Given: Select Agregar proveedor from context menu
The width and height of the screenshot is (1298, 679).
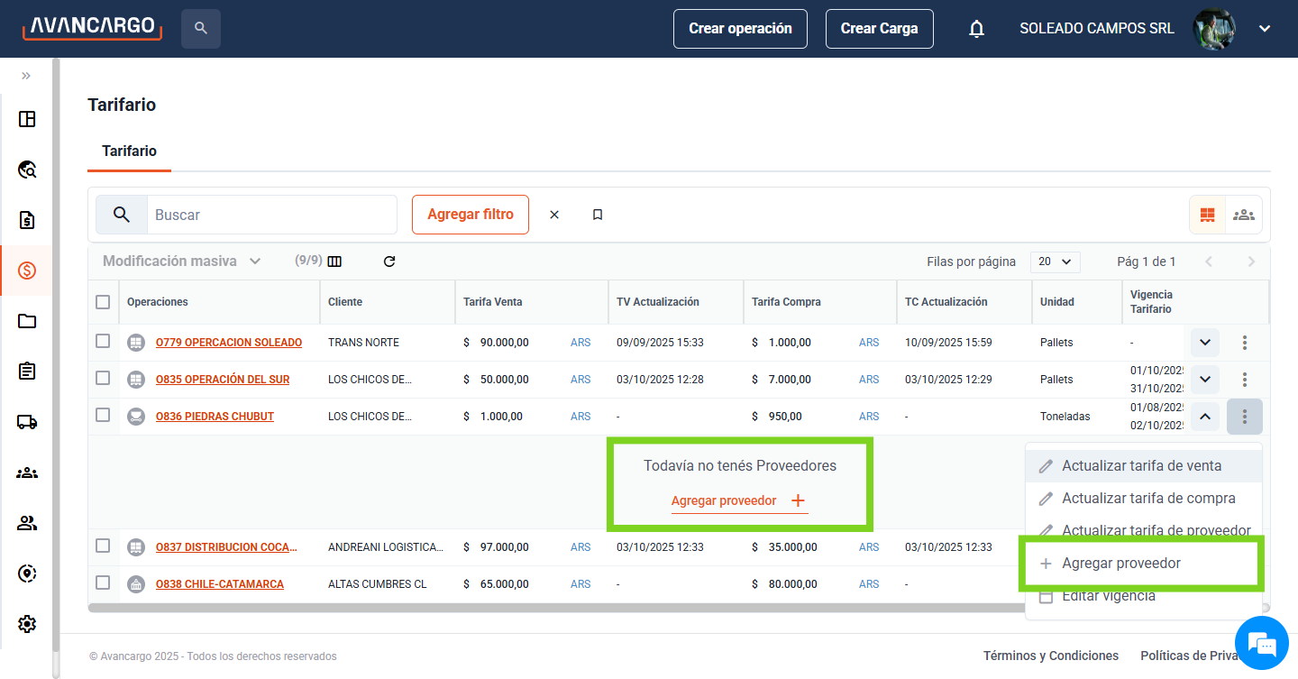Looking at the screenshot, I should tap(1120, 564).
